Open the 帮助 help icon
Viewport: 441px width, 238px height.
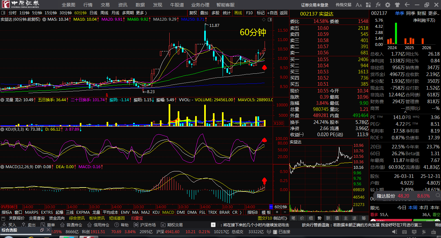121,225
